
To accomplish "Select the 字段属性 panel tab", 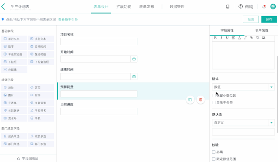I will click(227, 30).
